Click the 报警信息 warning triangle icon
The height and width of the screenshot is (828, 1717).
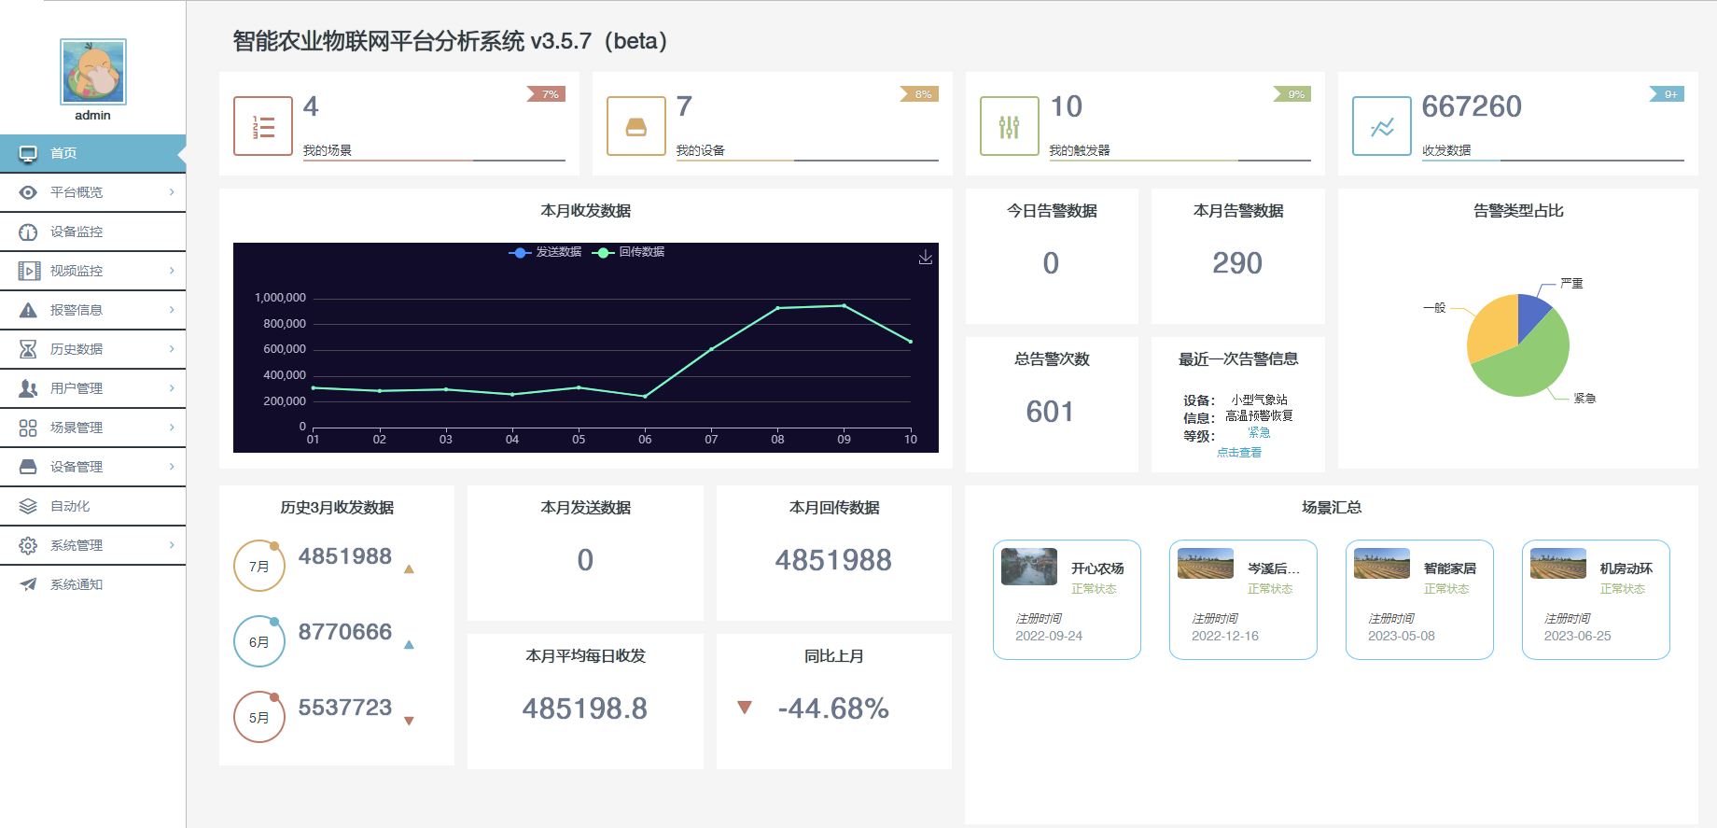click(x=28, y=310)
